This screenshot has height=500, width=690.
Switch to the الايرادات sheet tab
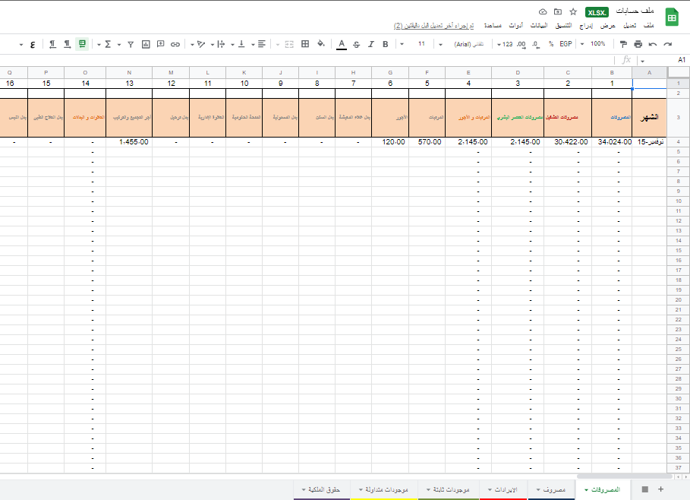(x=505, y=490)
